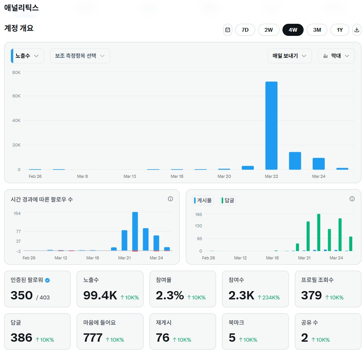Toggle the 답글 series legend

228,200
